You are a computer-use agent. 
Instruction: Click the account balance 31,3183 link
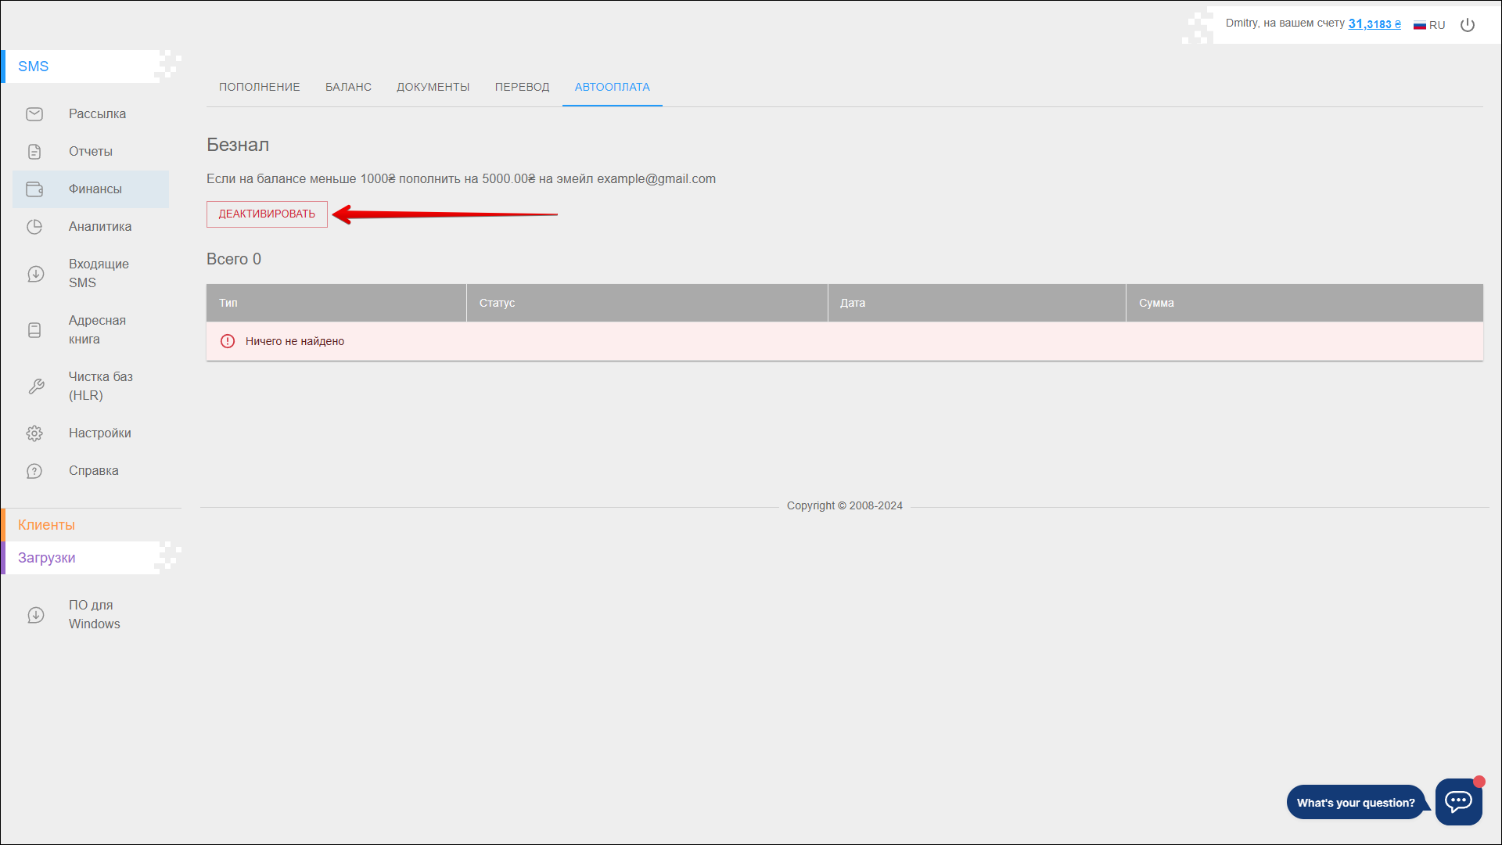click(x=1374, y=24)
